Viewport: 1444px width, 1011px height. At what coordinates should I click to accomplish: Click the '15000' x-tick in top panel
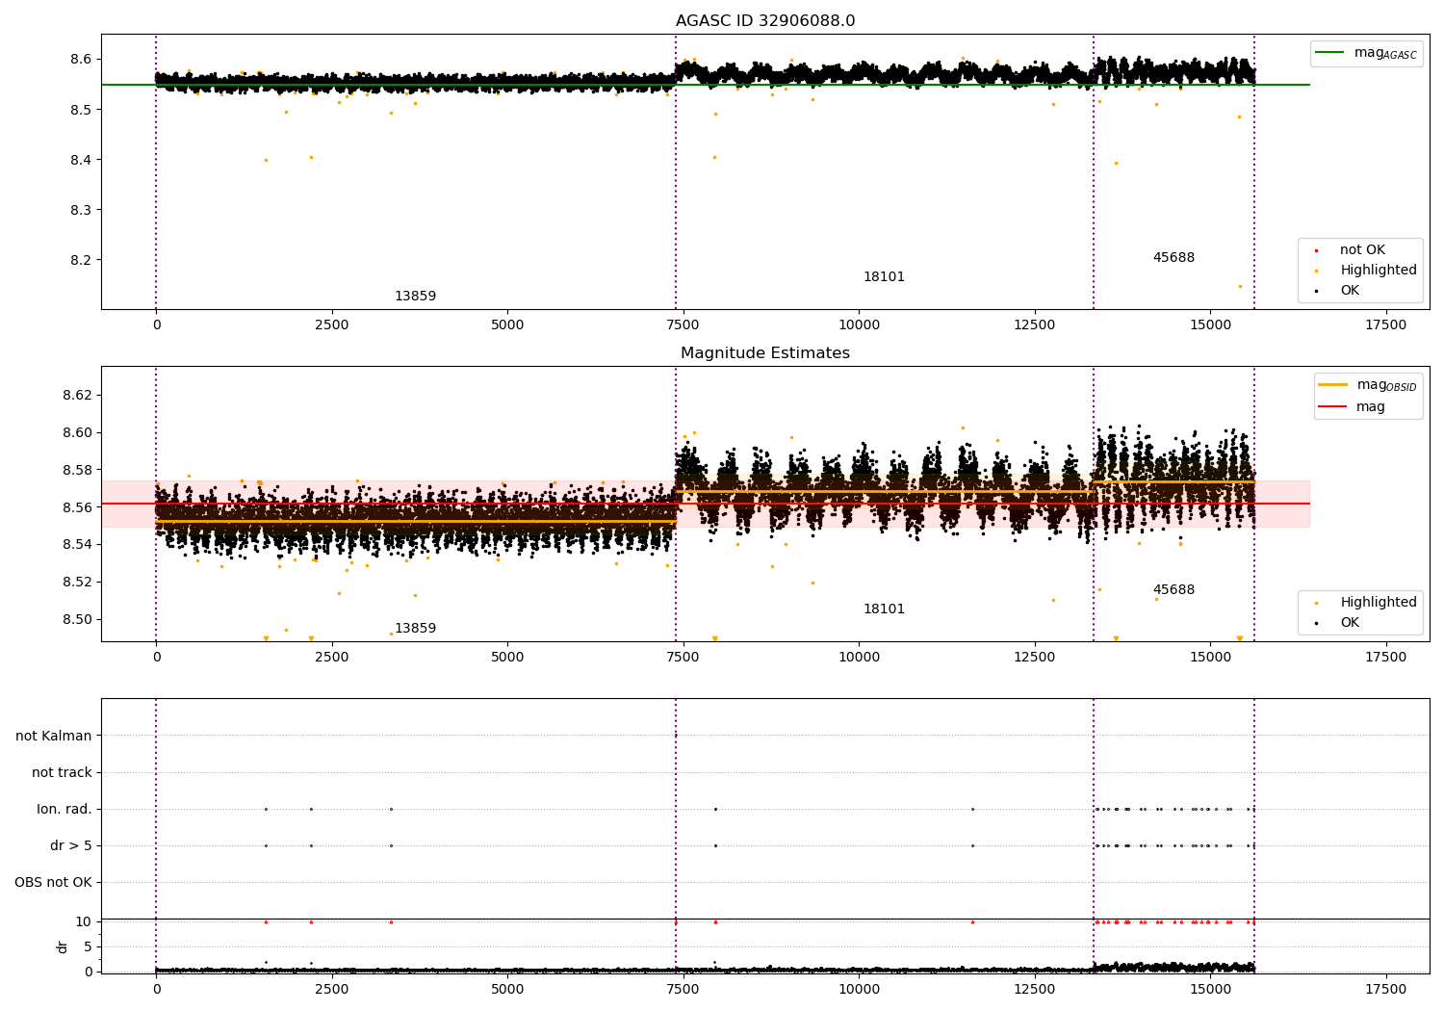(x=1210, y=325)
